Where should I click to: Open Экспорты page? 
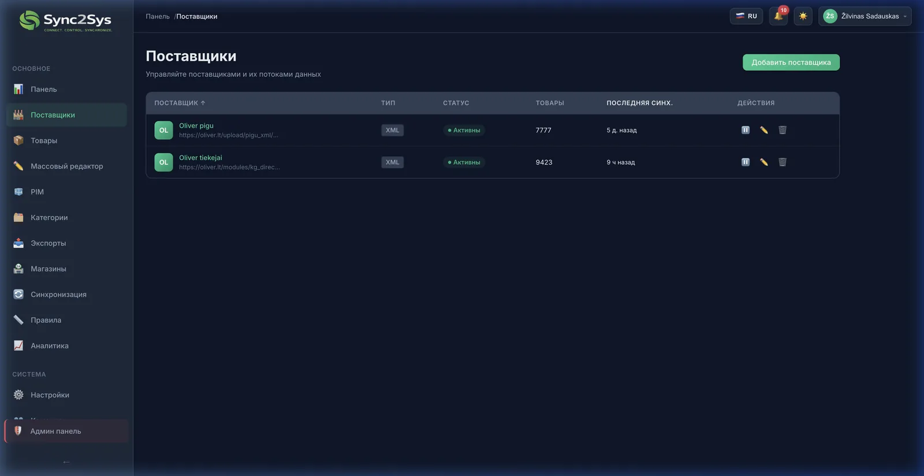[66, 243]
